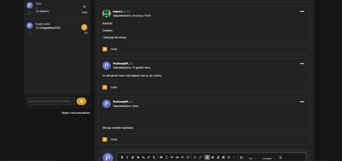Screen dimensions: 342x161
Task: Toggle strikethrough formatting in the editor
Action: point(138,157)
